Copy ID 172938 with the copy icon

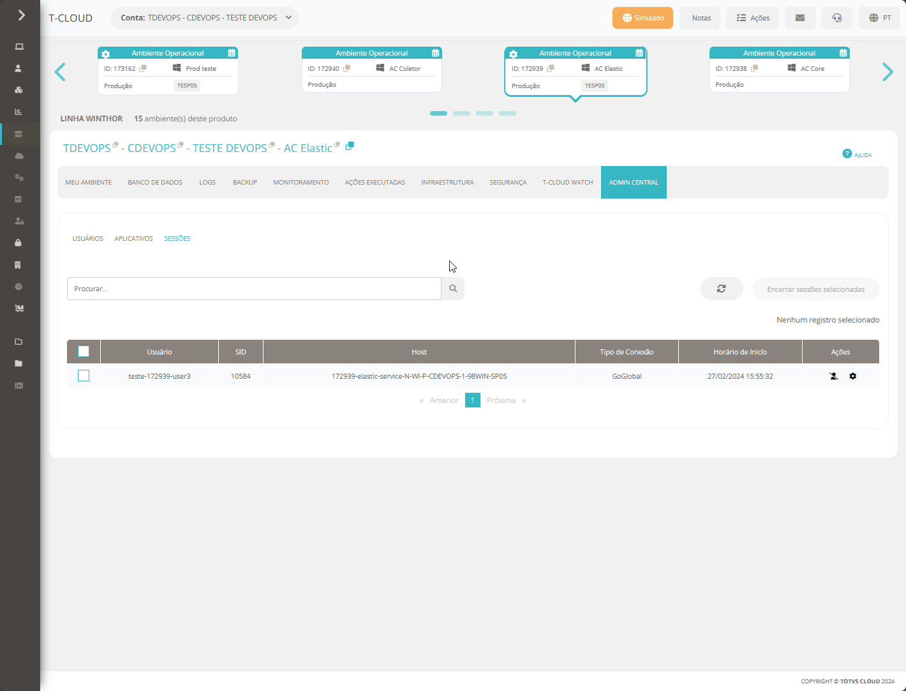pyautogui.click(x=754, y=68)
